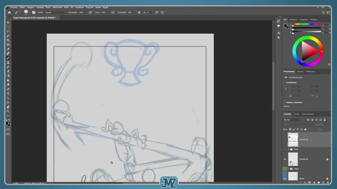Image resolution: width=337 pixels, height=189 pixels.
Task: Switch to the Canais tab
Action: 296,114
